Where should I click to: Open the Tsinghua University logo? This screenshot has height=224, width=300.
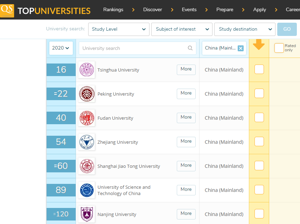click(87, 70)
